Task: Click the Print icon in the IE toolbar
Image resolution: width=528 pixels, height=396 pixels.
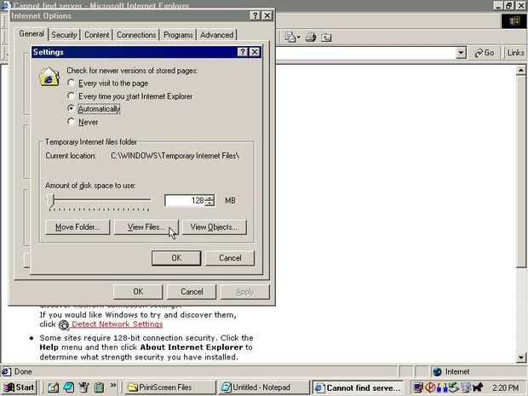Action: [x=311, y=37]
